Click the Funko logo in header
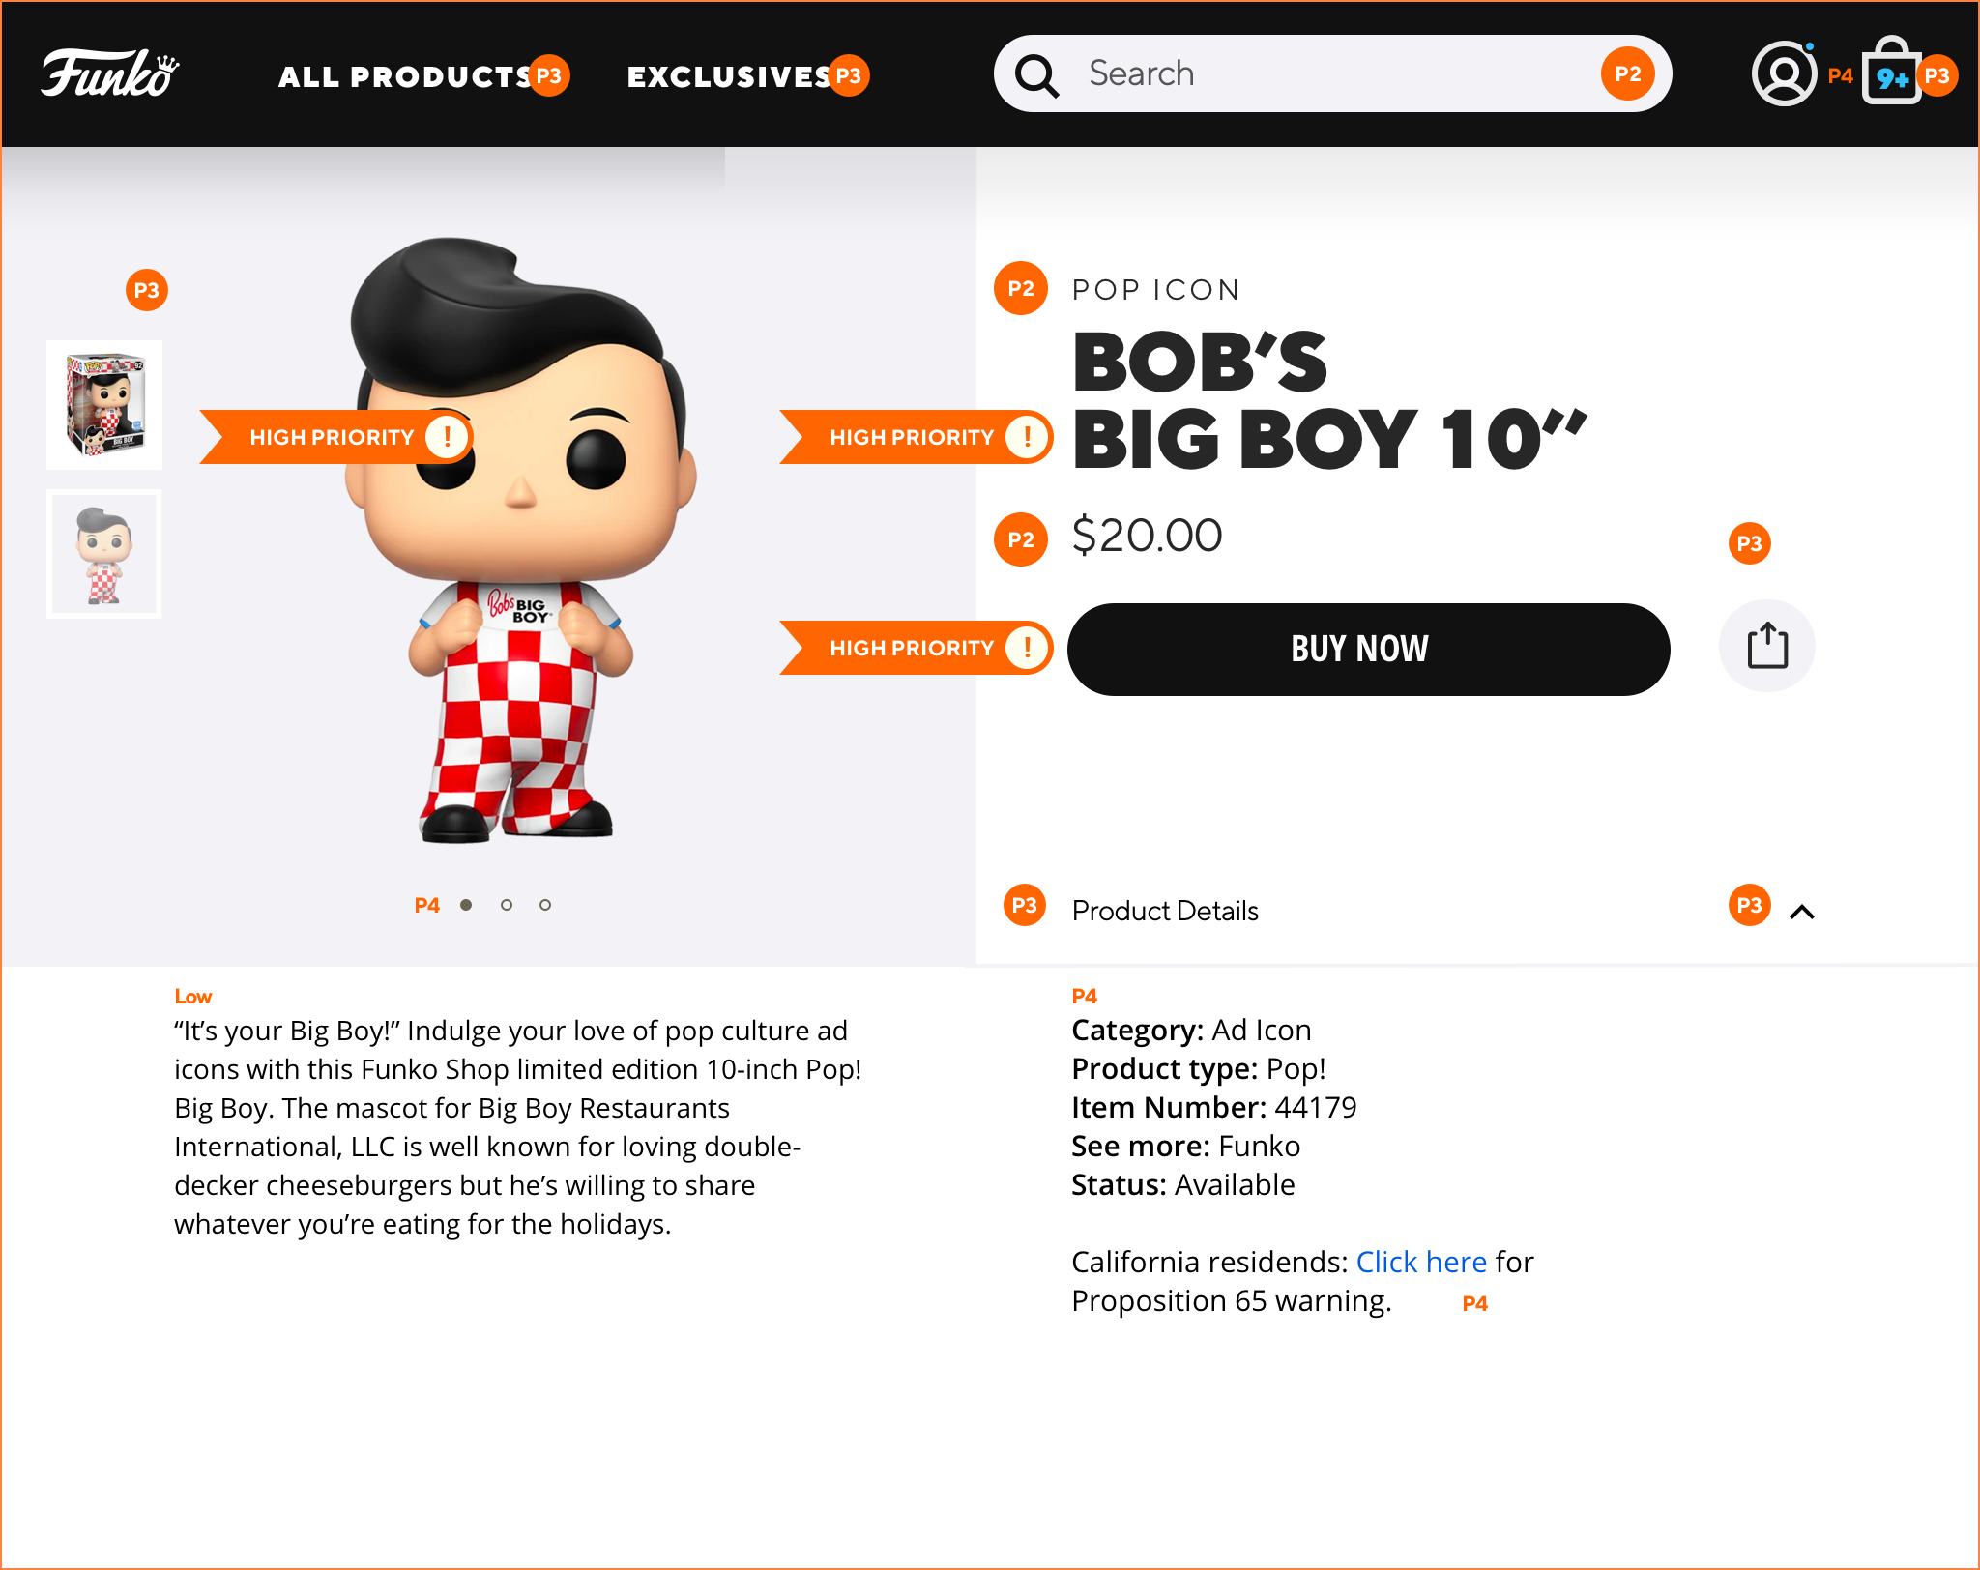 pos(109,74)
